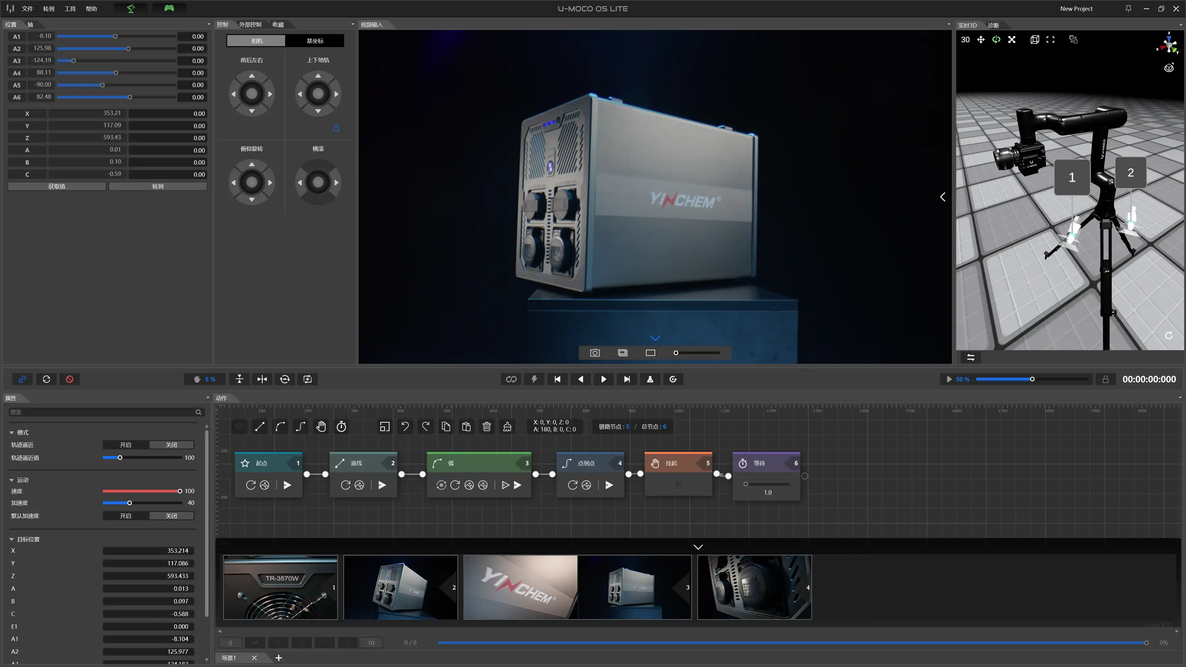Click the green gamepad icon

(x=169, y=8)
